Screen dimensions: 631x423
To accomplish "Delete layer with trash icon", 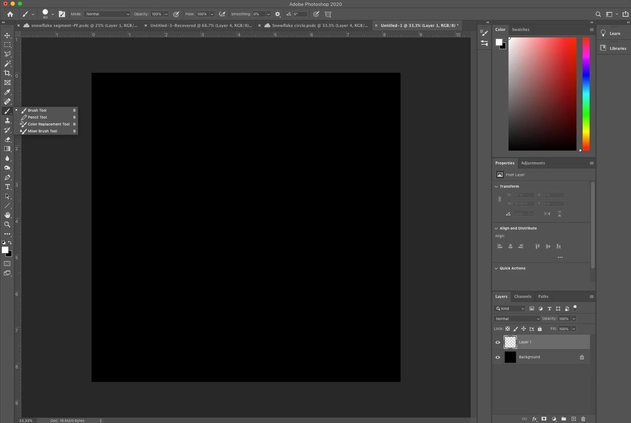I will coord(583,419).
